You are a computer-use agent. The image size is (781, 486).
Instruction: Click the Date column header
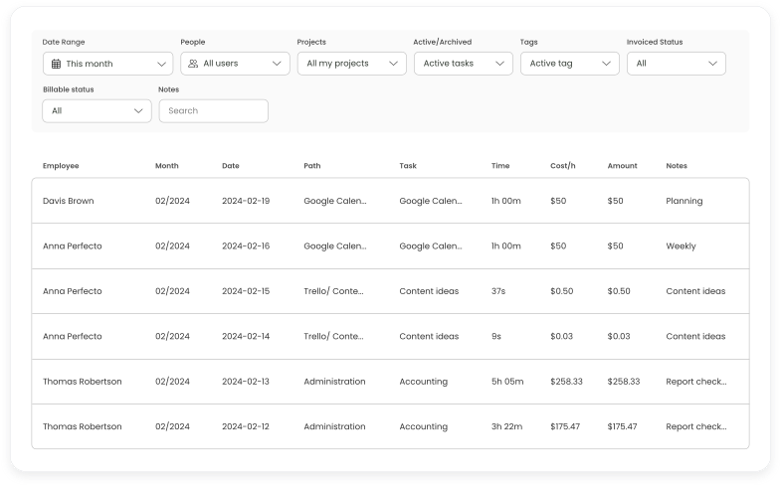231,166
